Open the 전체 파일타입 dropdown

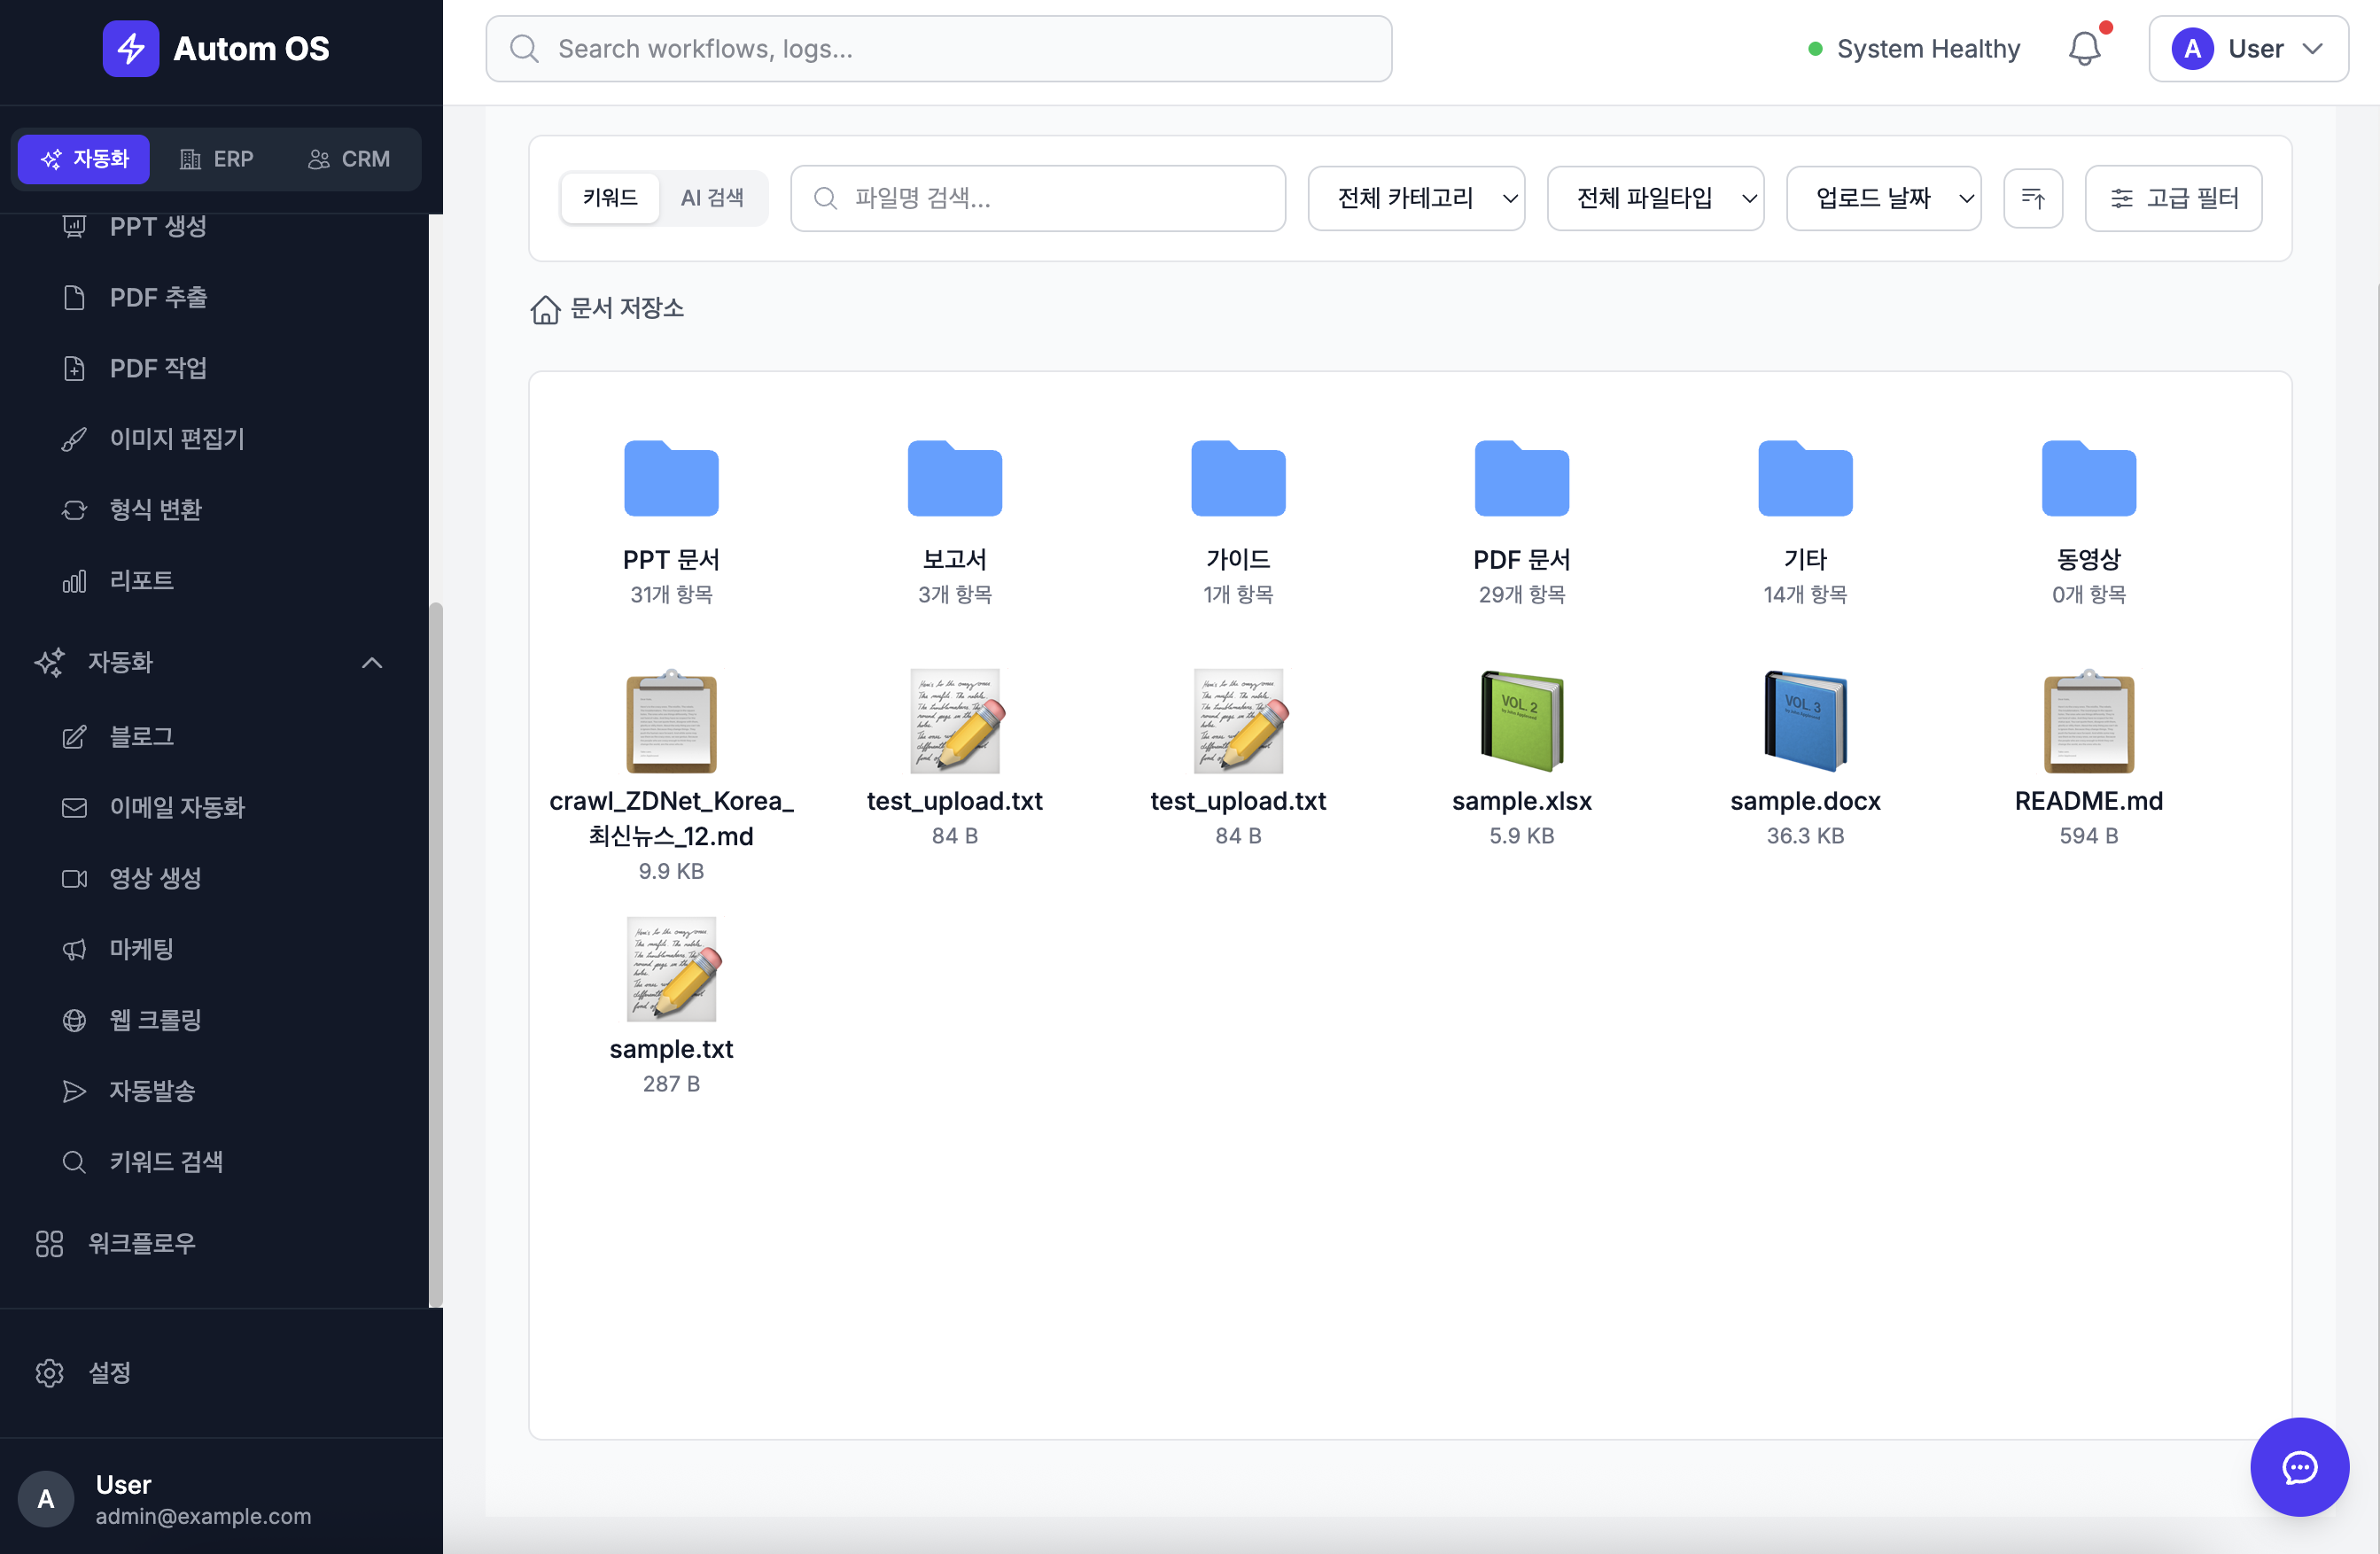point(1654,198)
